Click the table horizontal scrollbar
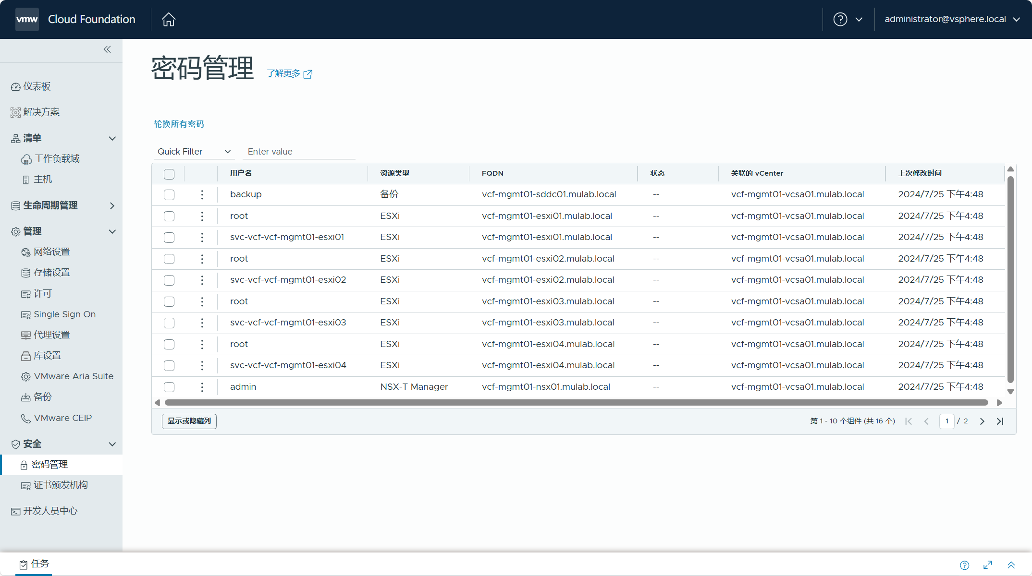Image resolution: width=1032 pixels, height=576 pixels. 576,403
